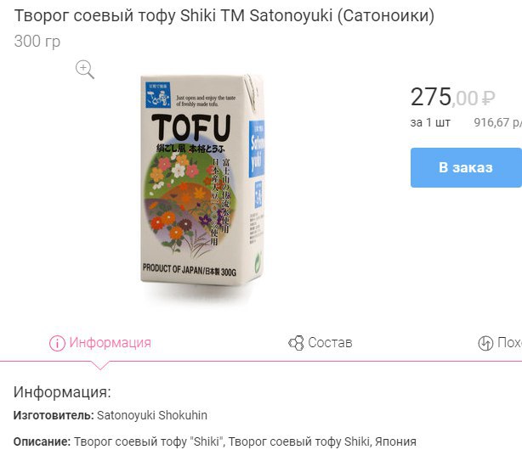Switch to the Состав tab
Image resolution: width=522 pixels, height=461 pixels.
coord(321,343)
